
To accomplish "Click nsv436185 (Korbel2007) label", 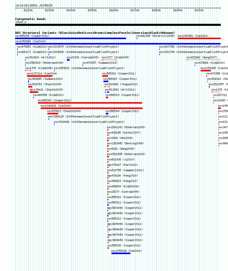I will click(x=124, y=132).
